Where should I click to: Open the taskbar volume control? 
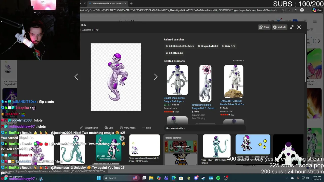(307, 178)
